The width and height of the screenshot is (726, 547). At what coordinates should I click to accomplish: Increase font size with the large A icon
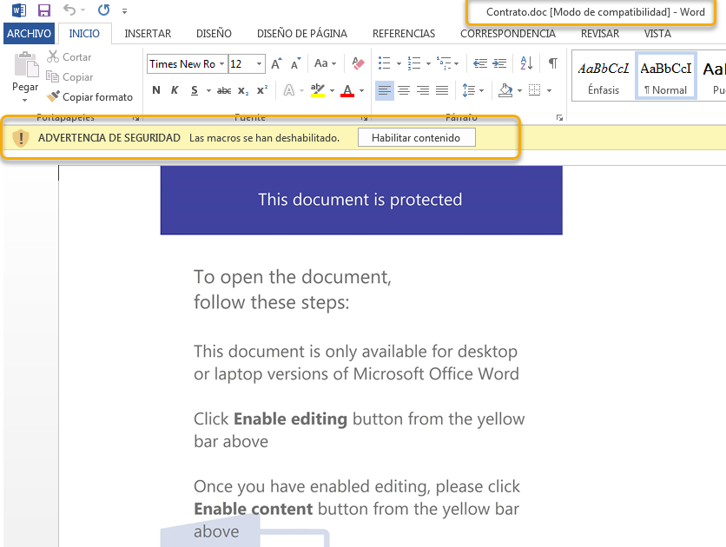point(276,63)
